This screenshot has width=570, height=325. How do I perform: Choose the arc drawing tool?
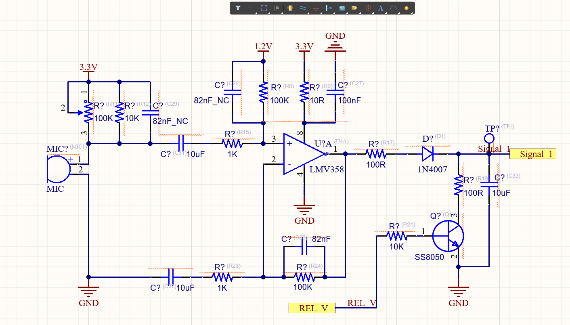[x=393, y=8]
